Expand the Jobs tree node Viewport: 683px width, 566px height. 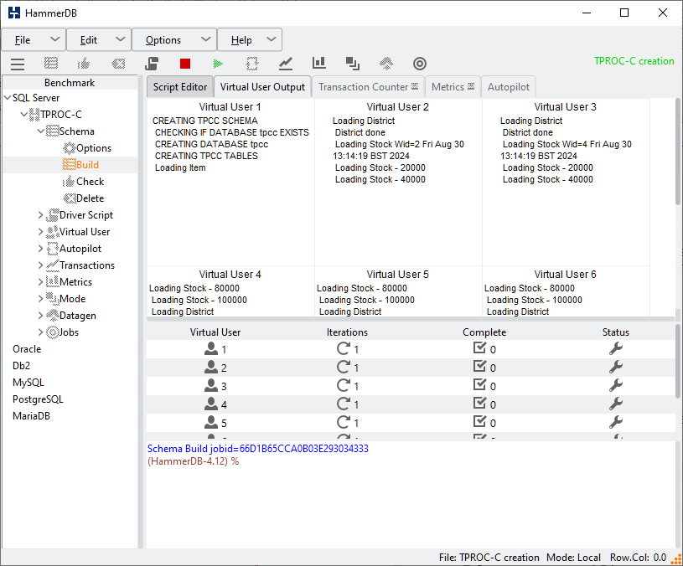click(40, 332)
